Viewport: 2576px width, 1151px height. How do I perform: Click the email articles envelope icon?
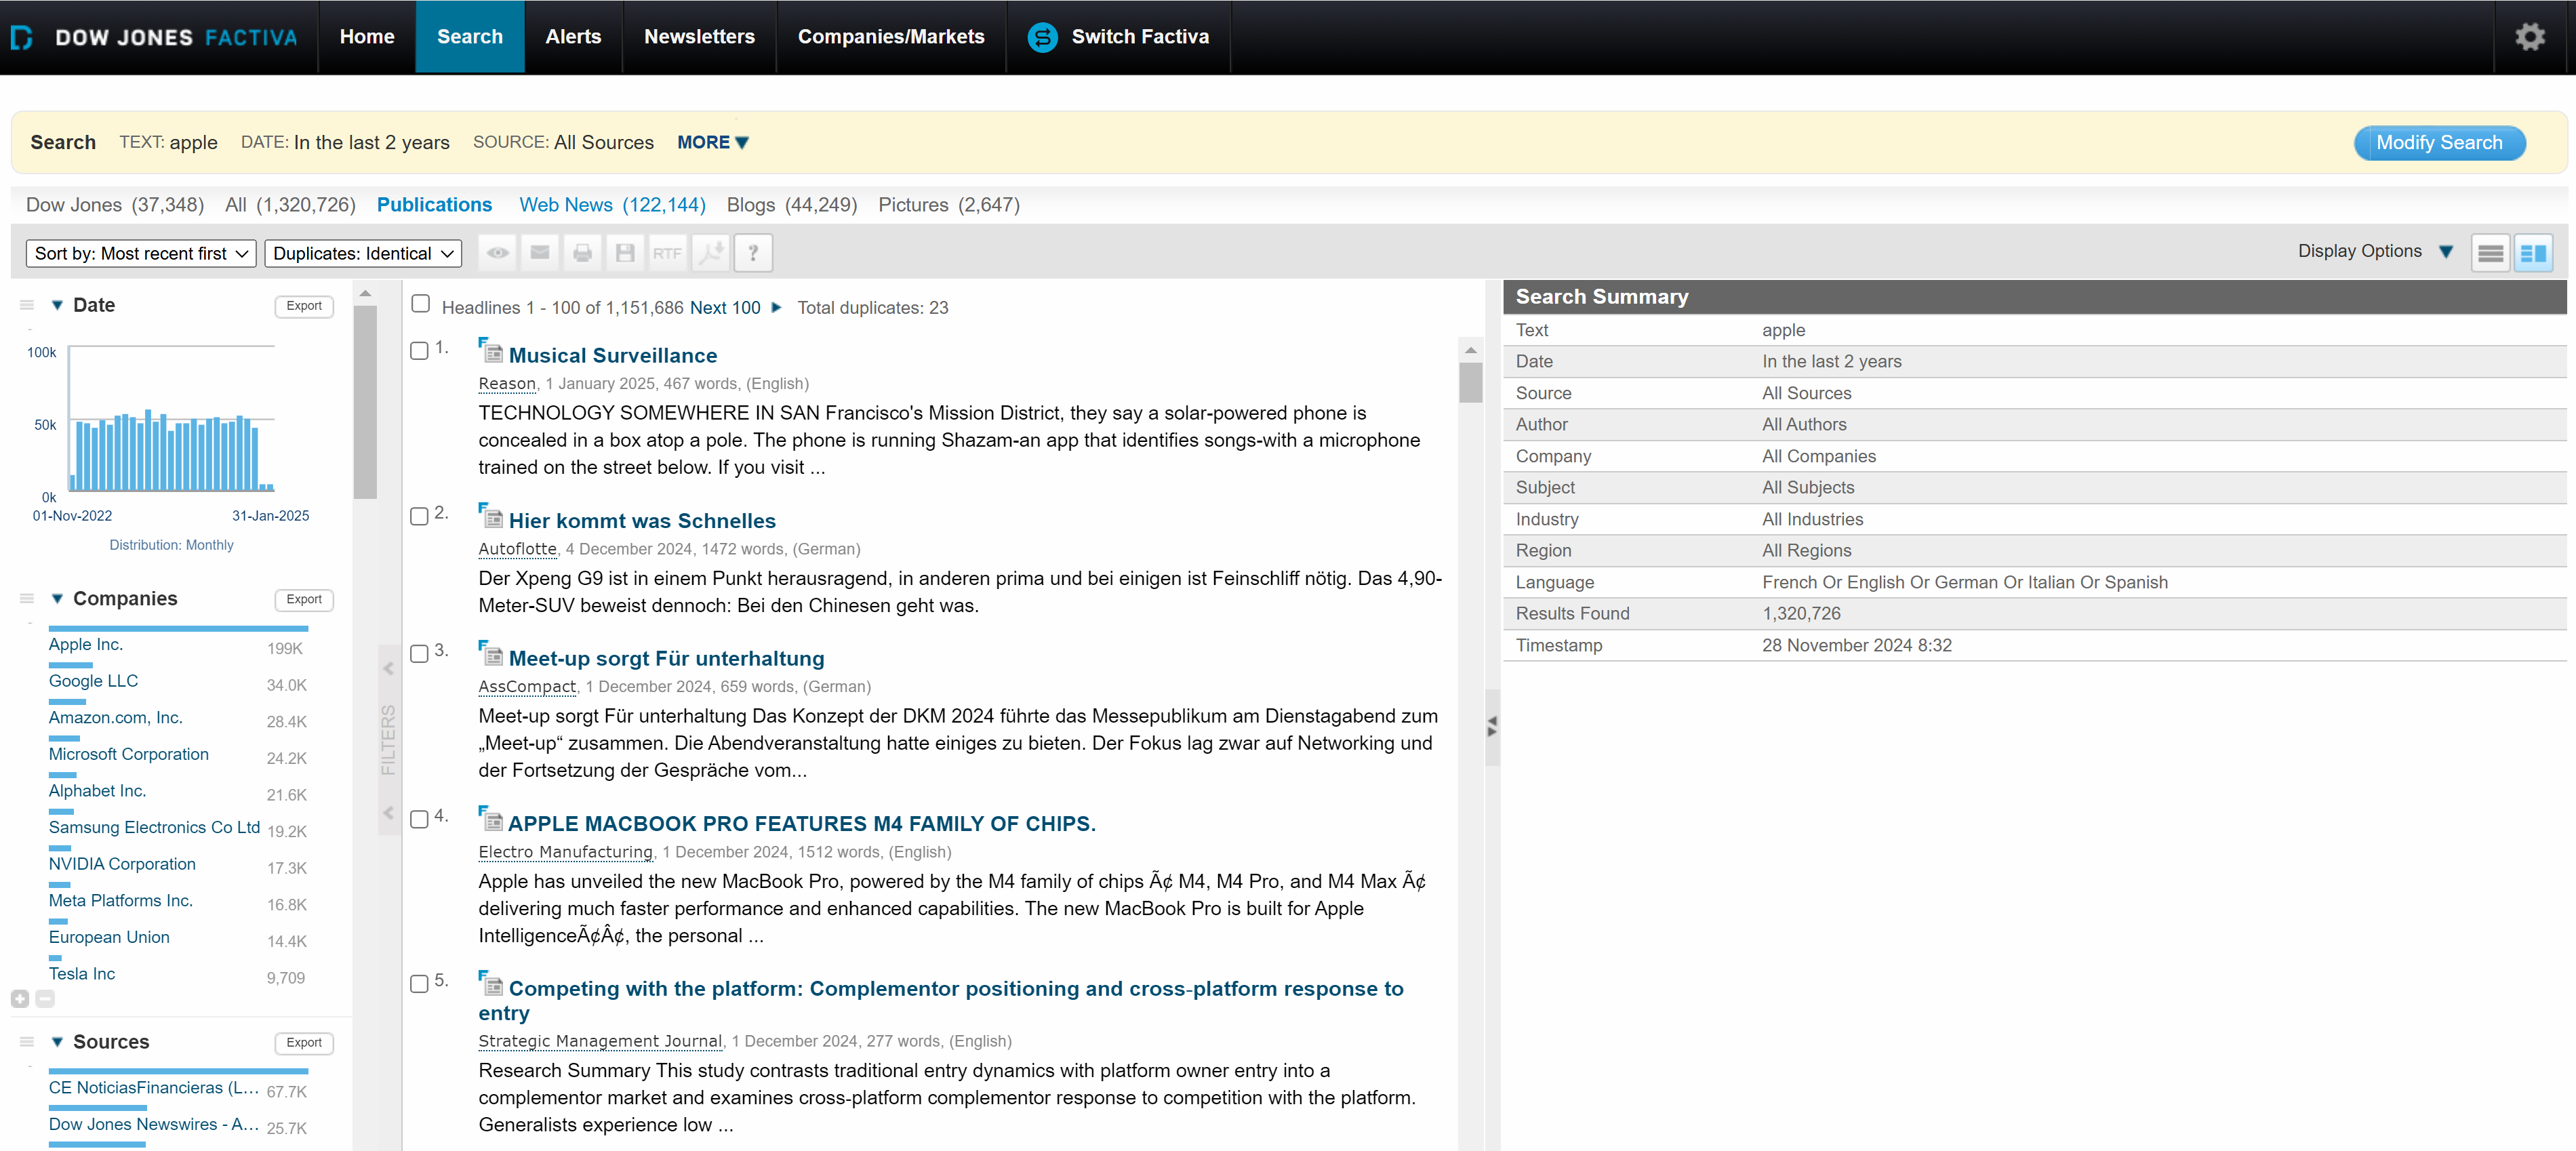point(540,253)
